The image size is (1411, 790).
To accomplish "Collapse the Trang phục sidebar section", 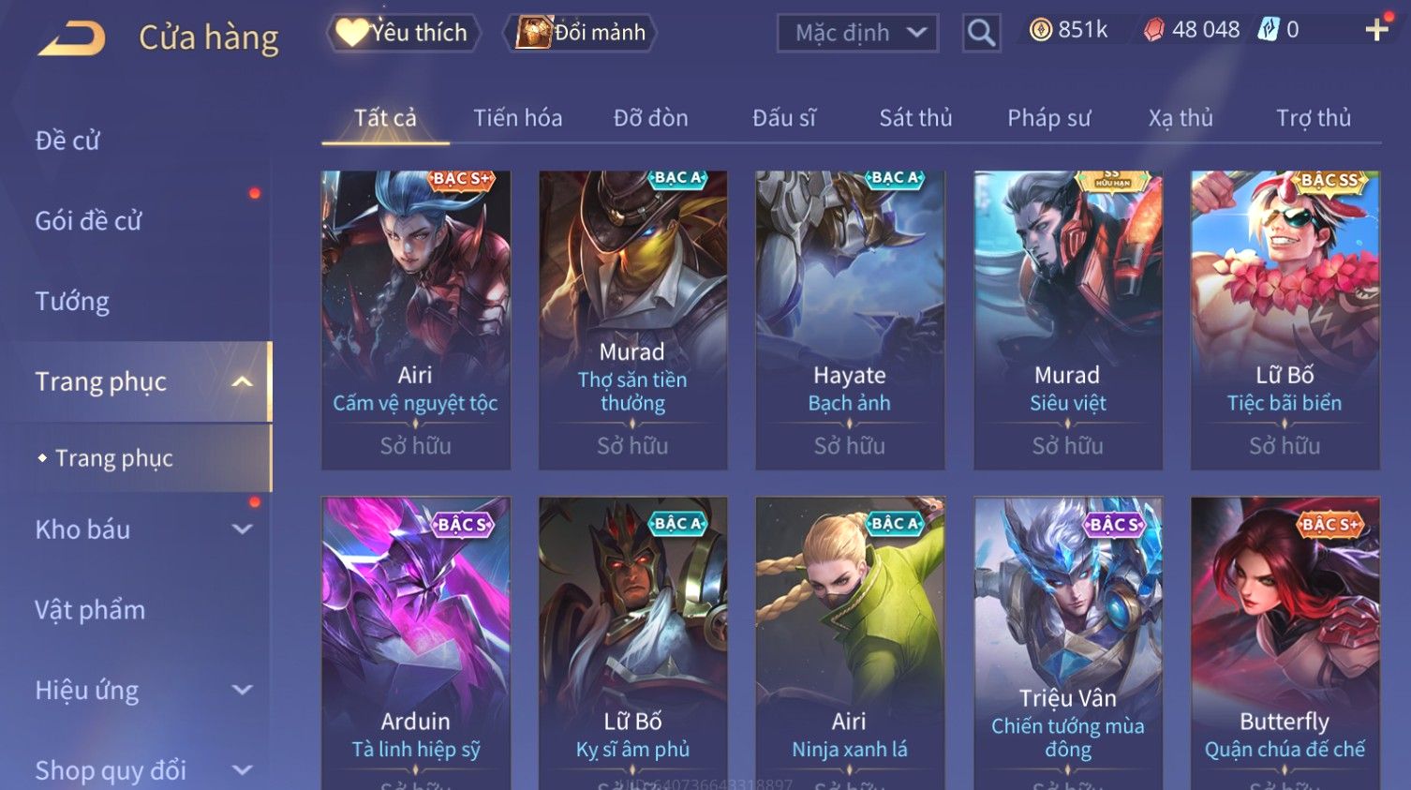I will click(x=242, y=381).
